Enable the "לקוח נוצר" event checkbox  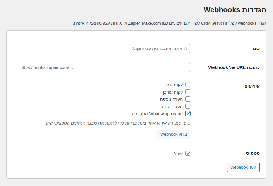188,84
